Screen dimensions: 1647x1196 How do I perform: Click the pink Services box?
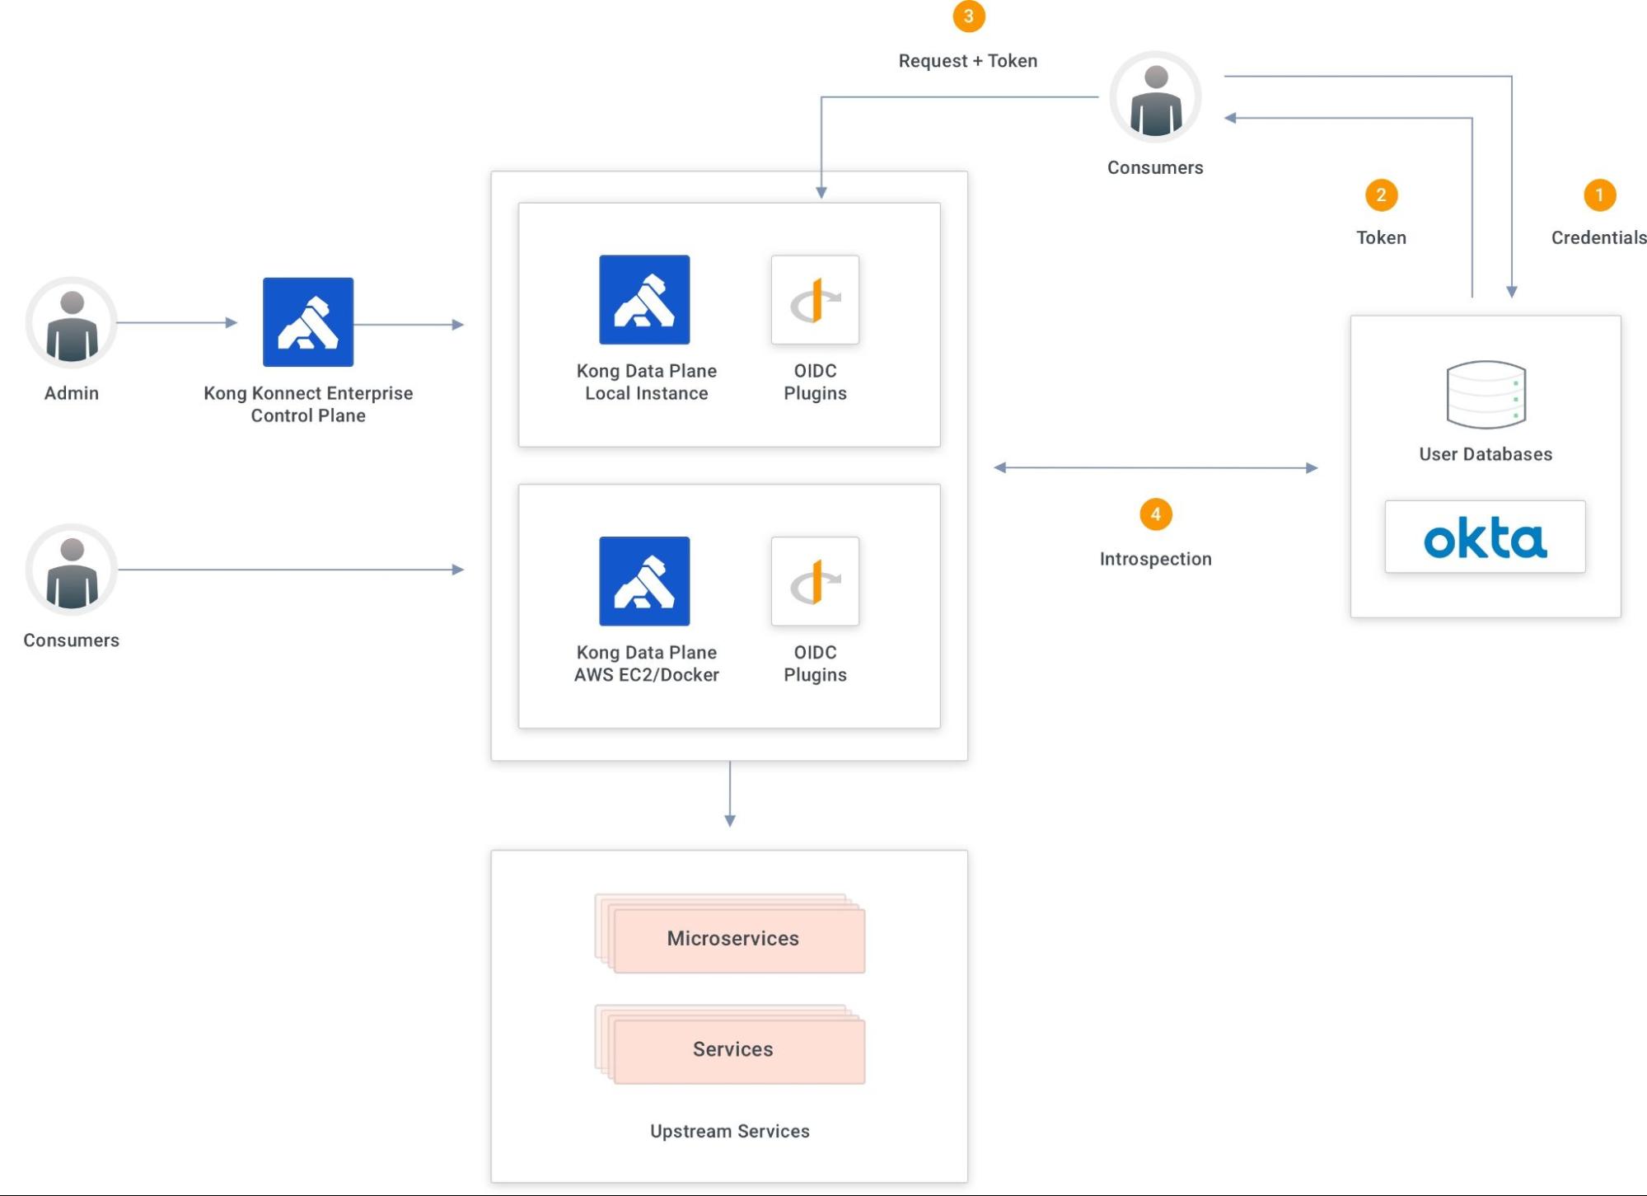[733, 1049]
